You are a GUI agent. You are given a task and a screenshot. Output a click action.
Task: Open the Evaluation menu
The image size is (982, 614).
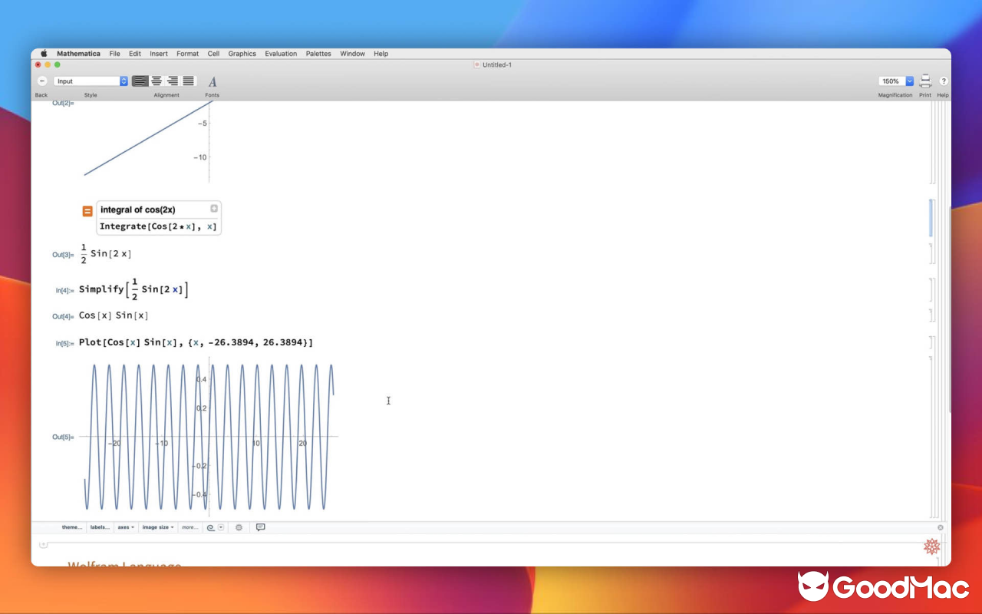pos(281,54)
